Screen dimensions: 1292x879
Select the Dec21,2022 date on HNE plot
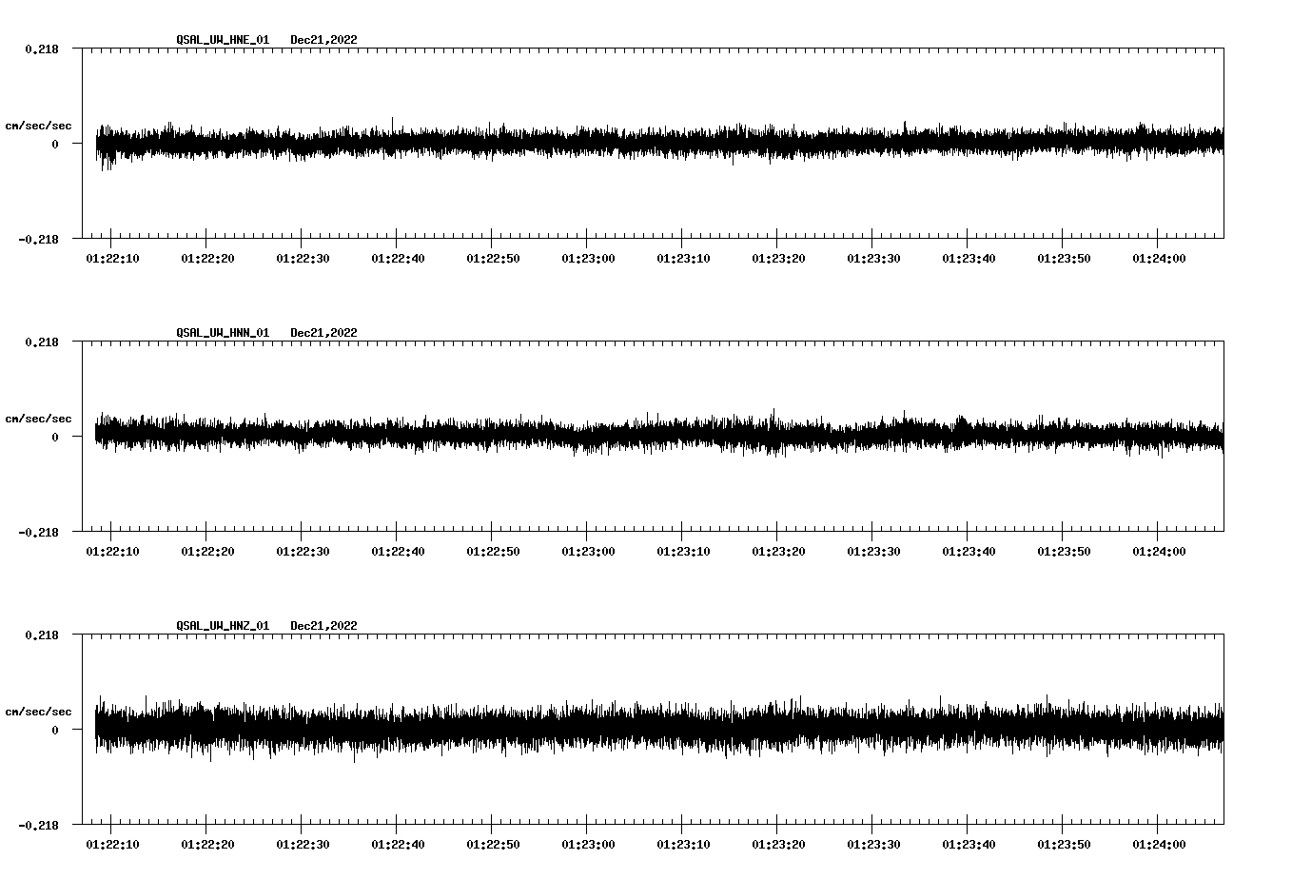click(323, 40)
